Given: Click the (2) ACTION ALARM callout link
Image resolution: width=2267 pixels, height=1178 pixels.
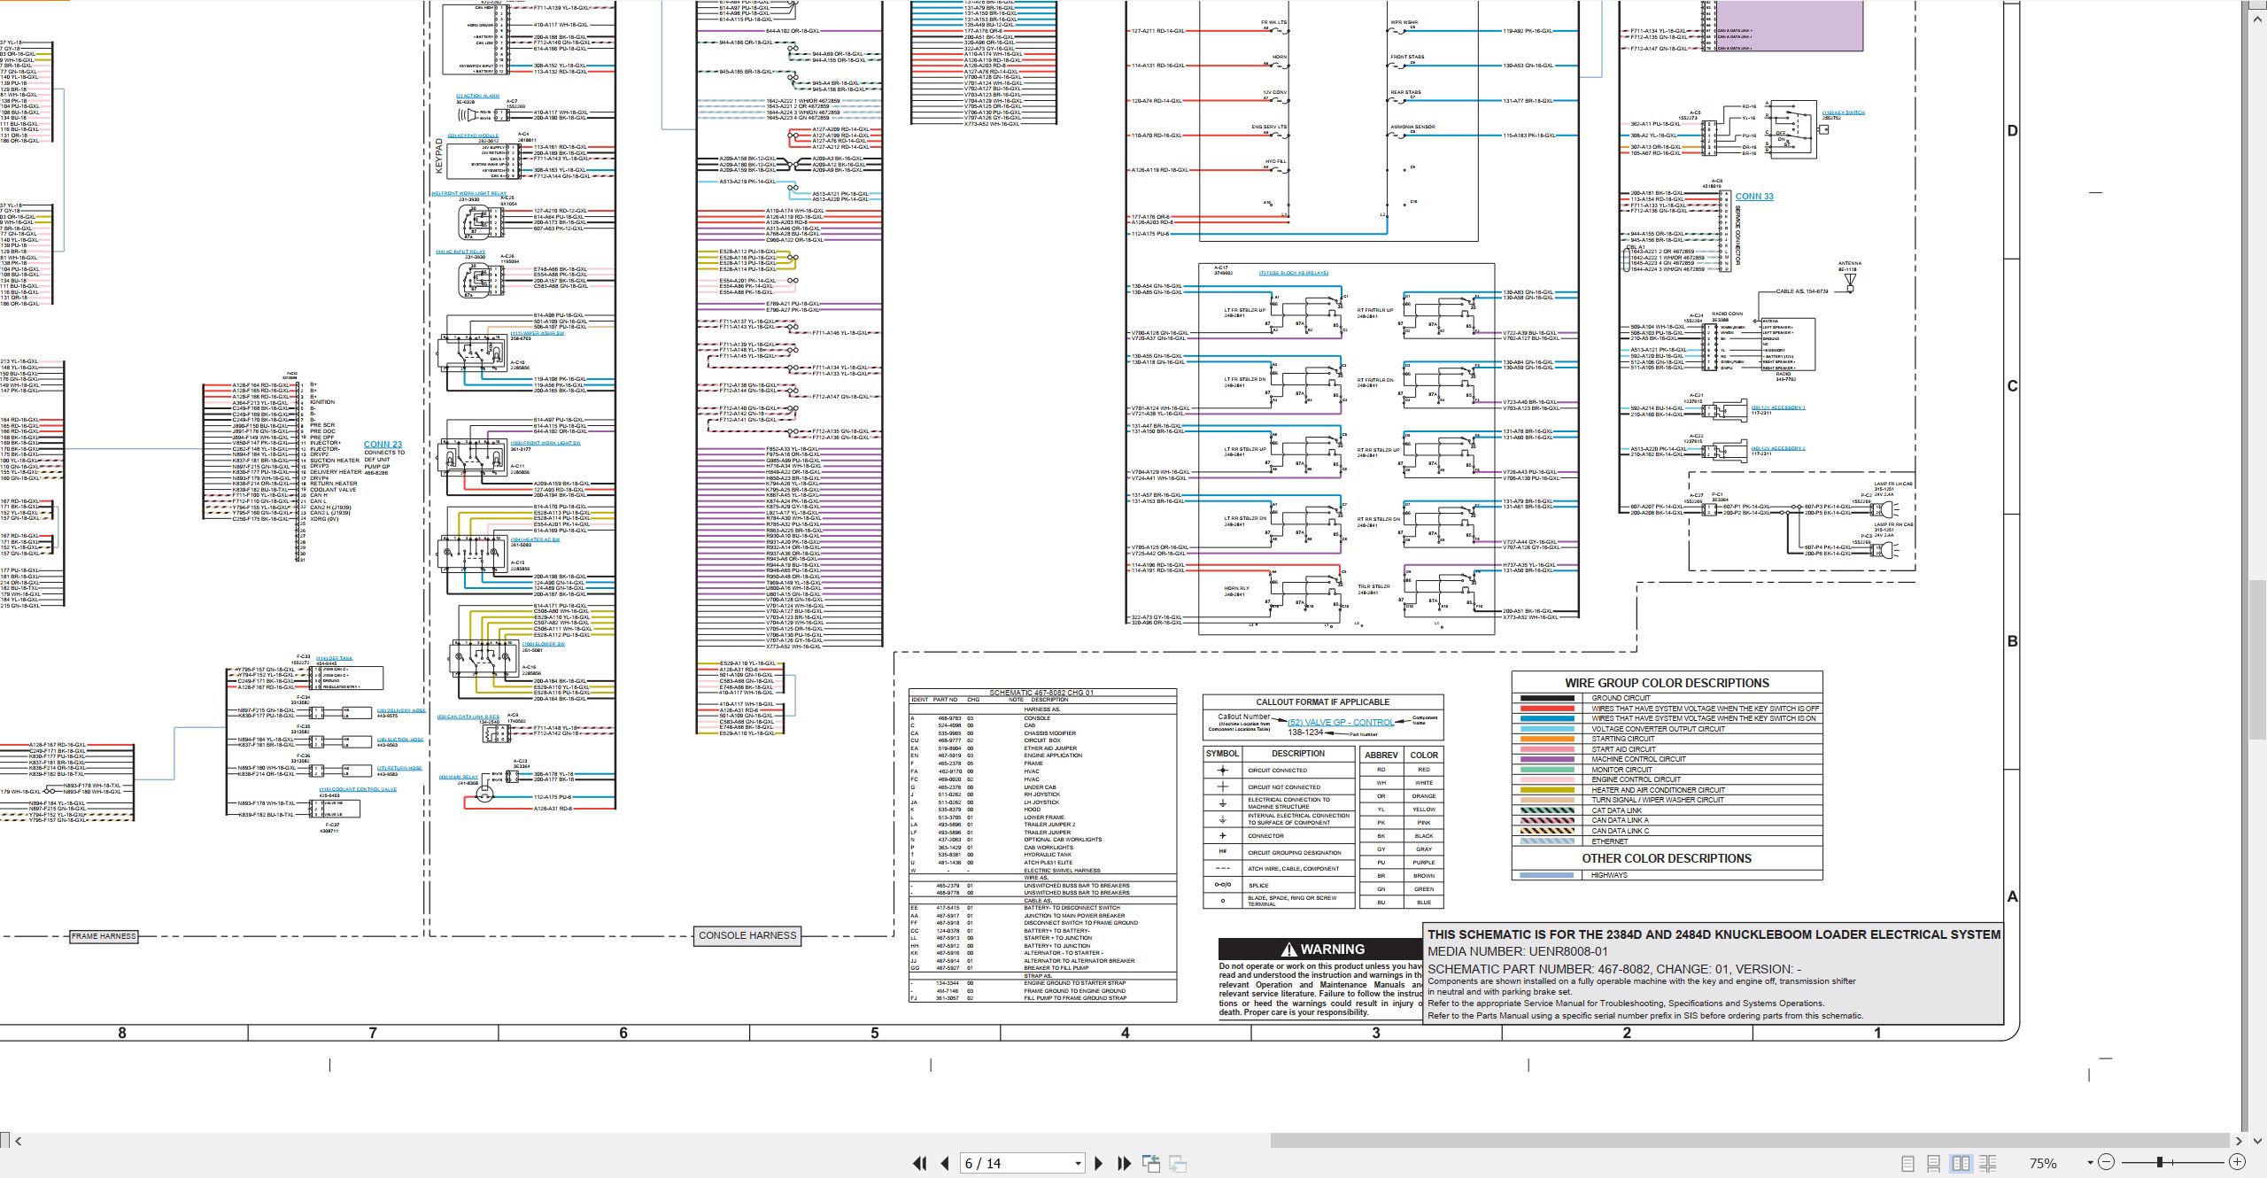Looking at the screenshot, I should pyautogui.click(x=477, y=96).
